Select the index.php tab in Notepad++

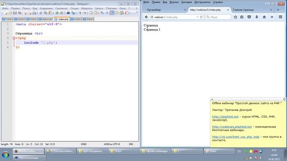tap(62, 19)
